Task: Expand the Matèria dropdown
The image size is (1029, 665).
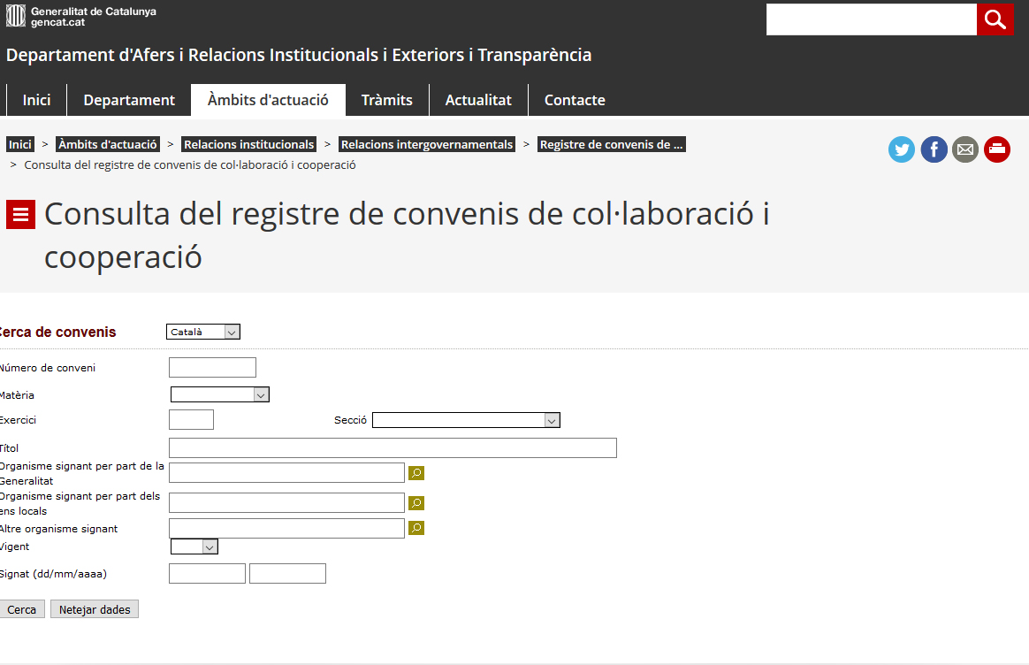Action: pos(220,395)
